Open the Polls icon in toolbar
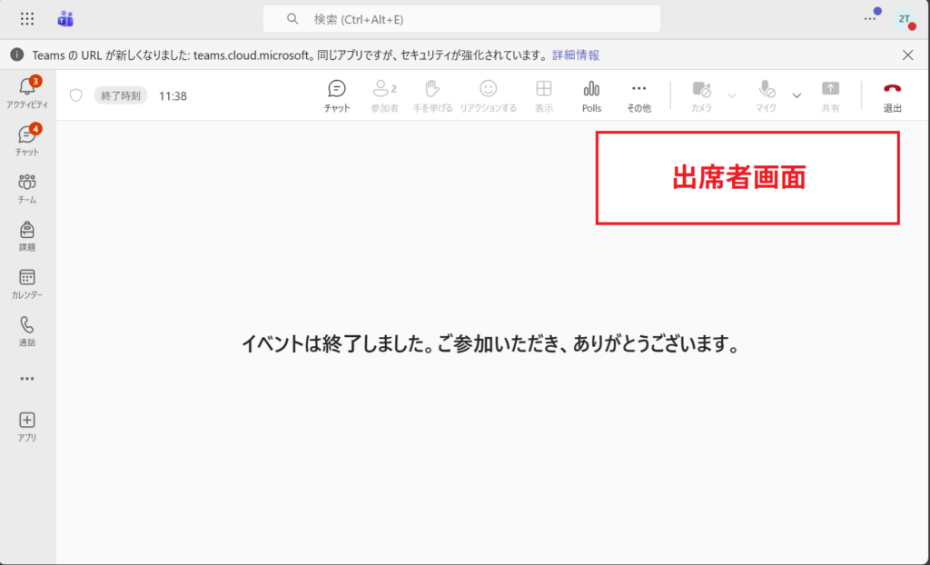The width and height of the screenshot is (930, 565). click(592, 94)
